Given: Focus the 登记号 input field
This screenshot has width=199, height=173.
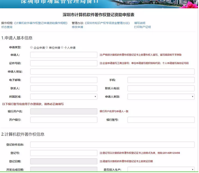Looking at the screenshot, I should coord(64,153).
